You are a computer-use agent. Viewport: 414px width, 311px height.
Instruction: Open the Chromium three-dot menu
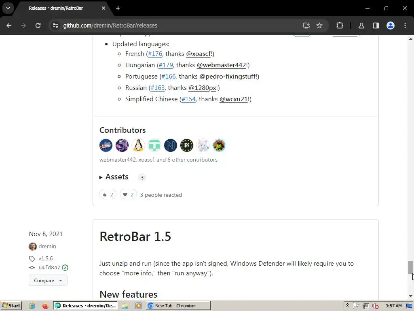(x=405, y=26)
